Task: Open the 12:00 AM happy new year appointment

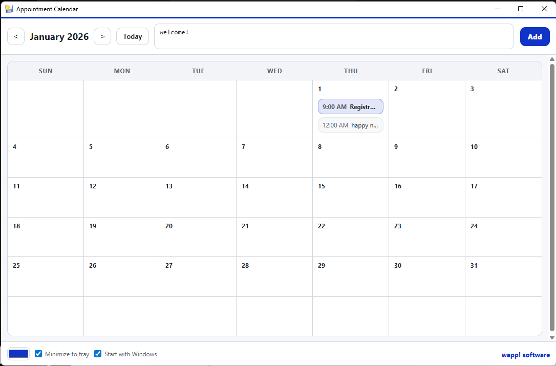Action: pyautogui.click(x=350, y=125)
